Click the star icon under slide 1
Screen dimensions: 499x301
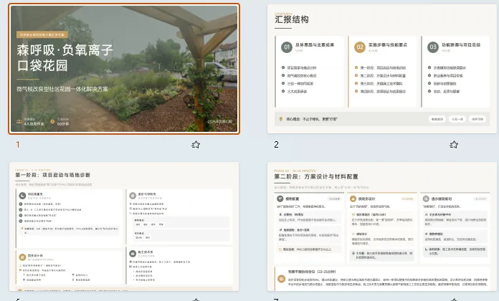coord(196,145)
